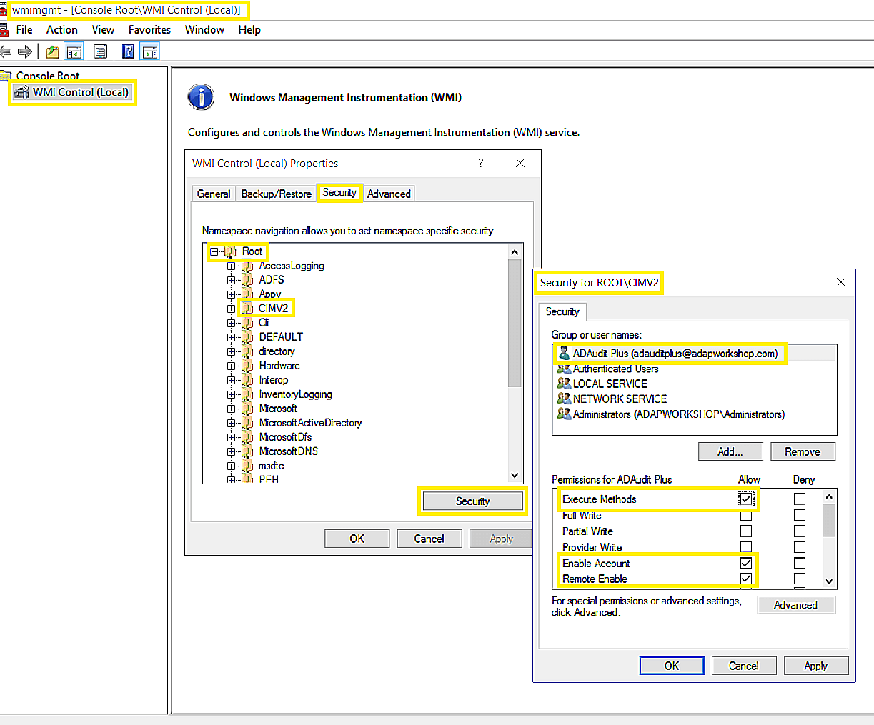Open the Properties toolbar icon
The height and width of the screenshot is (725, 874).
click(x=101, y=51)
